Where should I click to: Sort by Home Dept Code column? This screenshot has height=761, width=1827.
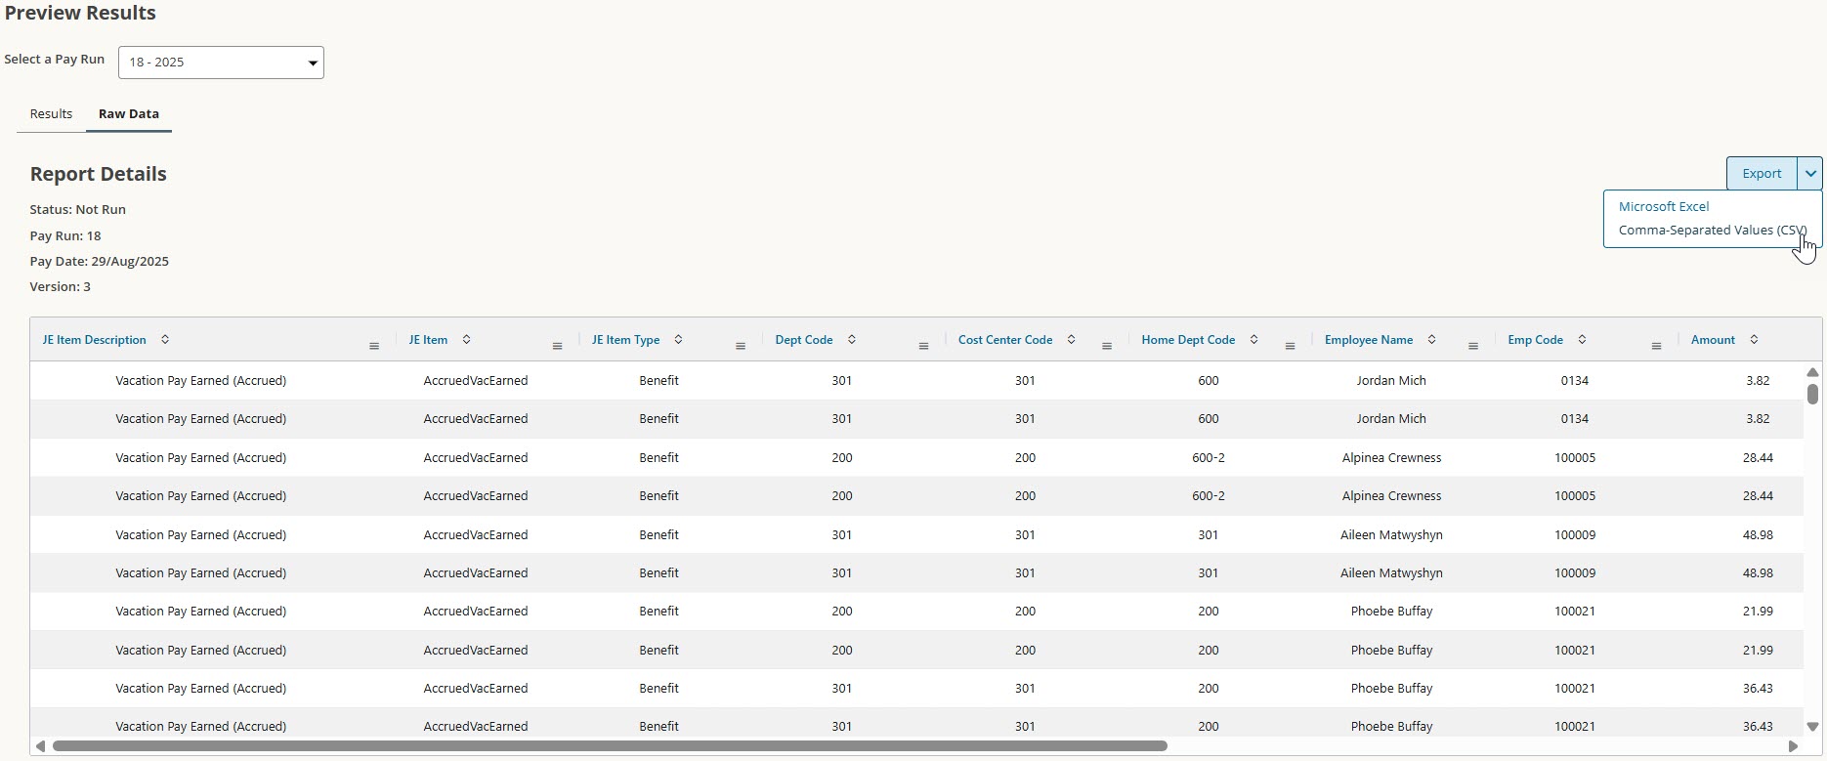click(x=1253, y=340)
